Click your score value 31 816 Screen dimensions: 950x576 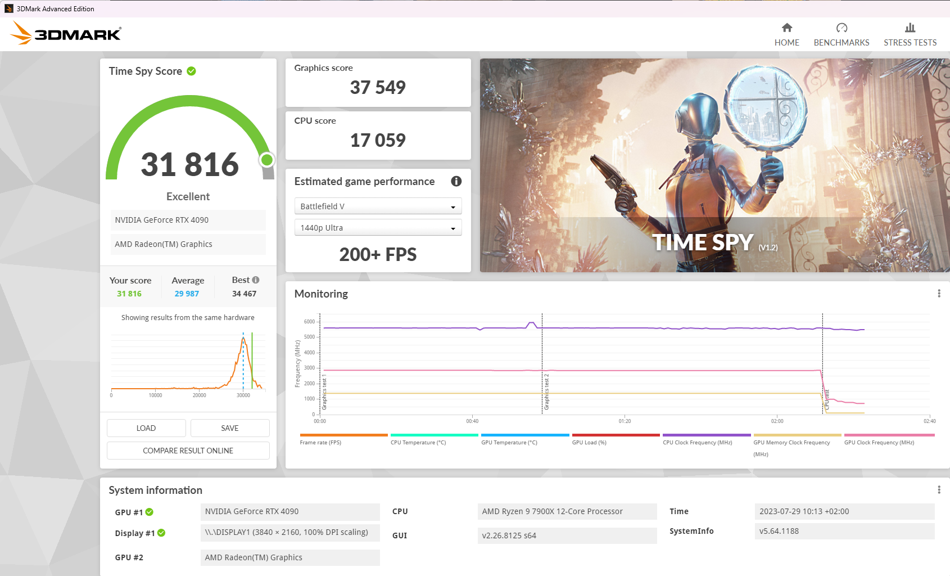tap(129, 294)
